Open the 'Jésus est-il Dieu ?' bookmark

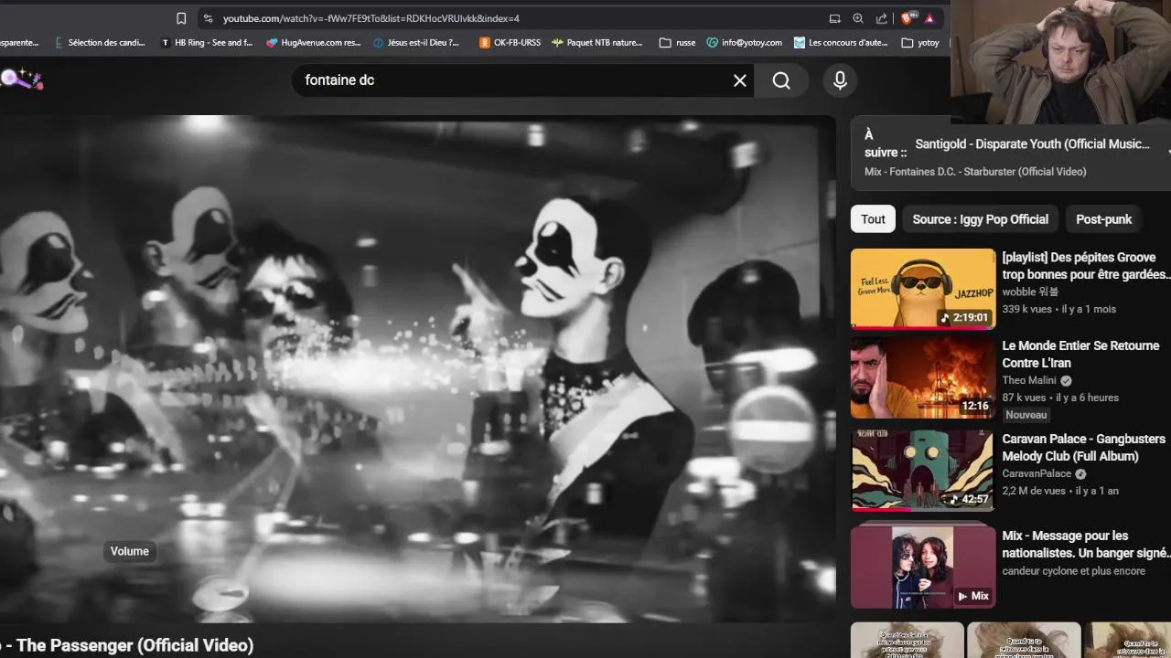[416, 42]
